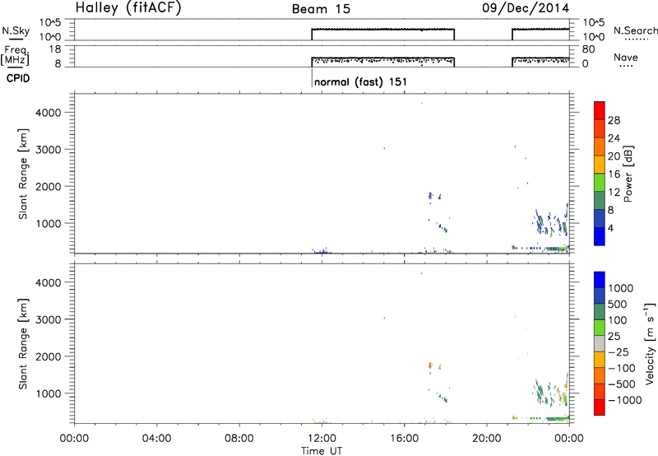Click the '18' frequency axis label
The width and height of the screenshot is (658, 456).
tap(55, 49)
